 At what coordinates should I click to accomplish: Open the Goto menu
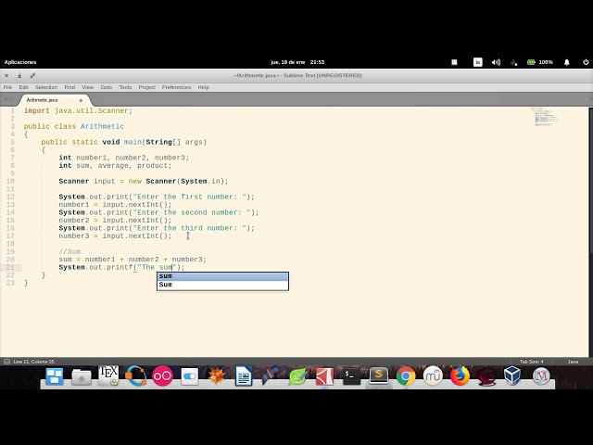click(x=107, y=87)
